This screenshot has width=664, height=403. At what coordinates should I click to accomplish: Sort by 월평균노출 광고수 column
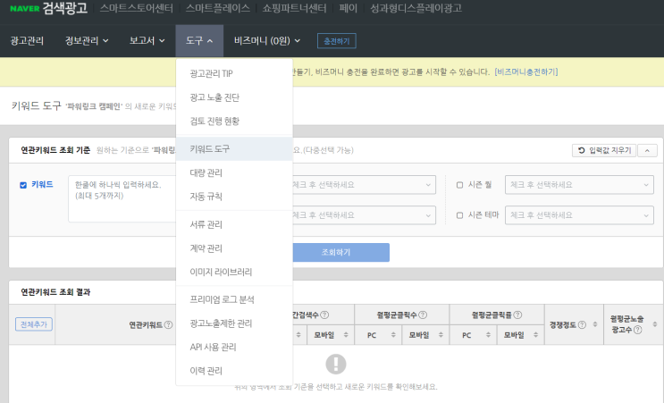coord(655,324)
